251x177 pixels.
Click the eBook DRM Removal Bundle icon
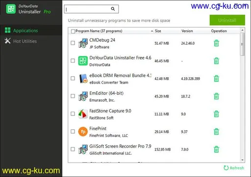[83, 79]
